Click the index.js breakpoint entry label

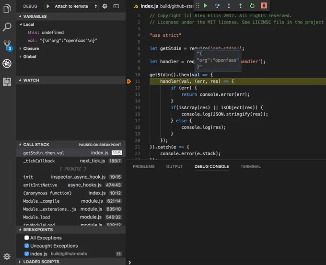pos(39,254)
